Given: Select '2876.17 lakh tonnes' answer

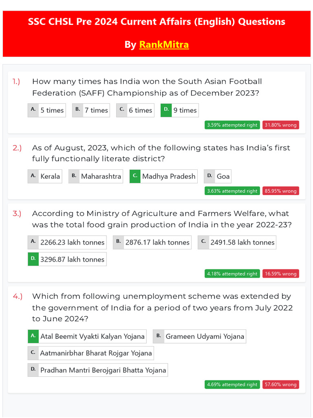Looking at the screenshot, I should click(152, 242).
